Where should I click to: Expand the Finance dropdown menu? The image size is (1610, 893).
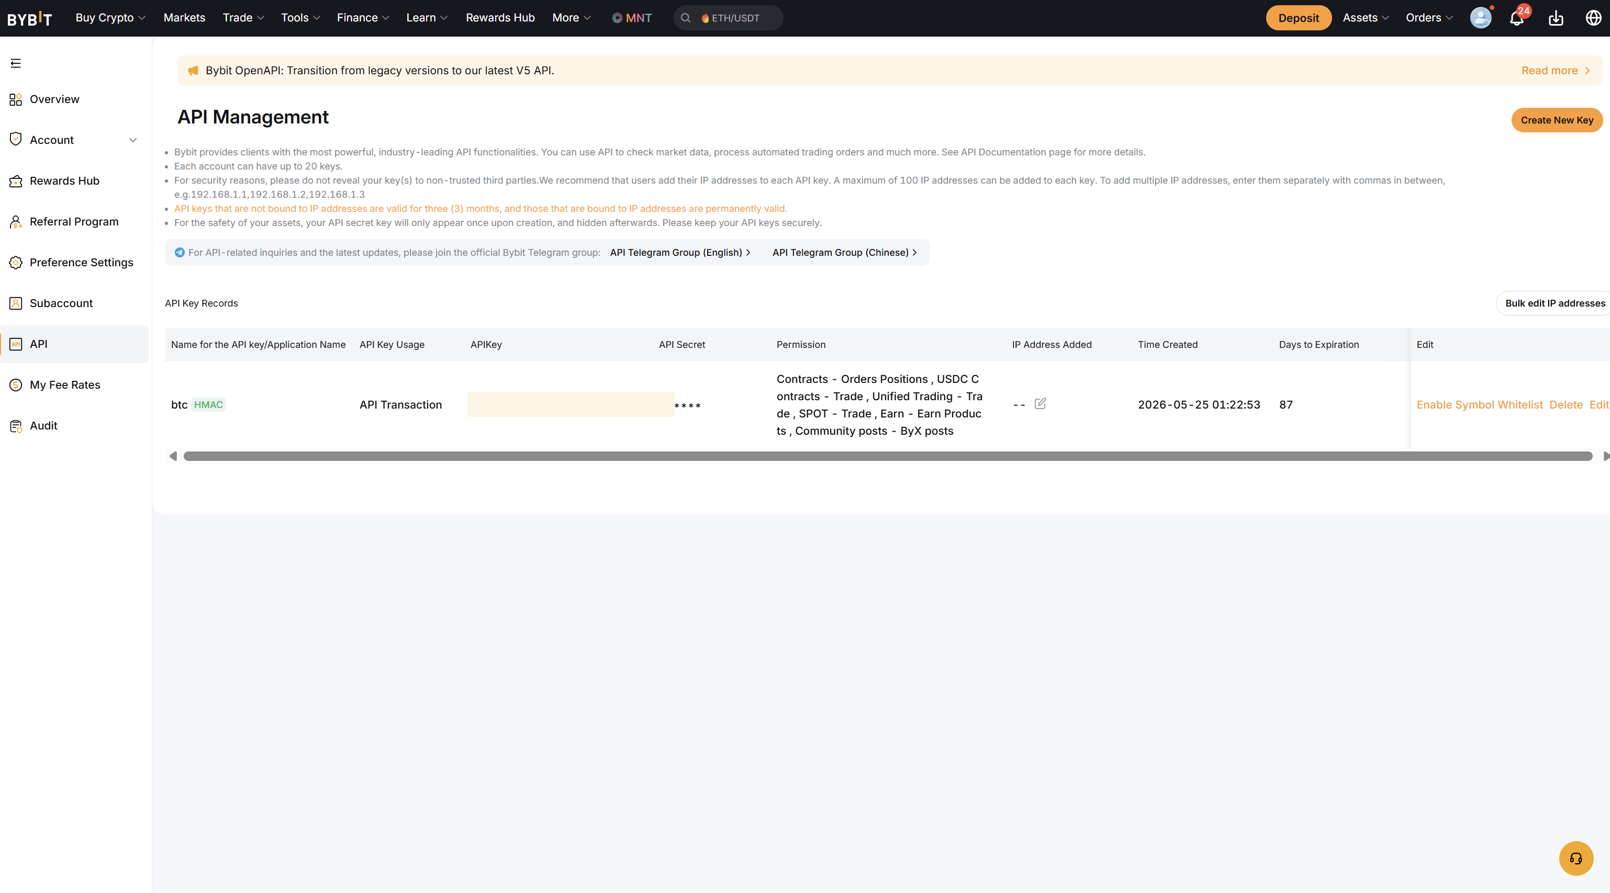tap(363, 17)
